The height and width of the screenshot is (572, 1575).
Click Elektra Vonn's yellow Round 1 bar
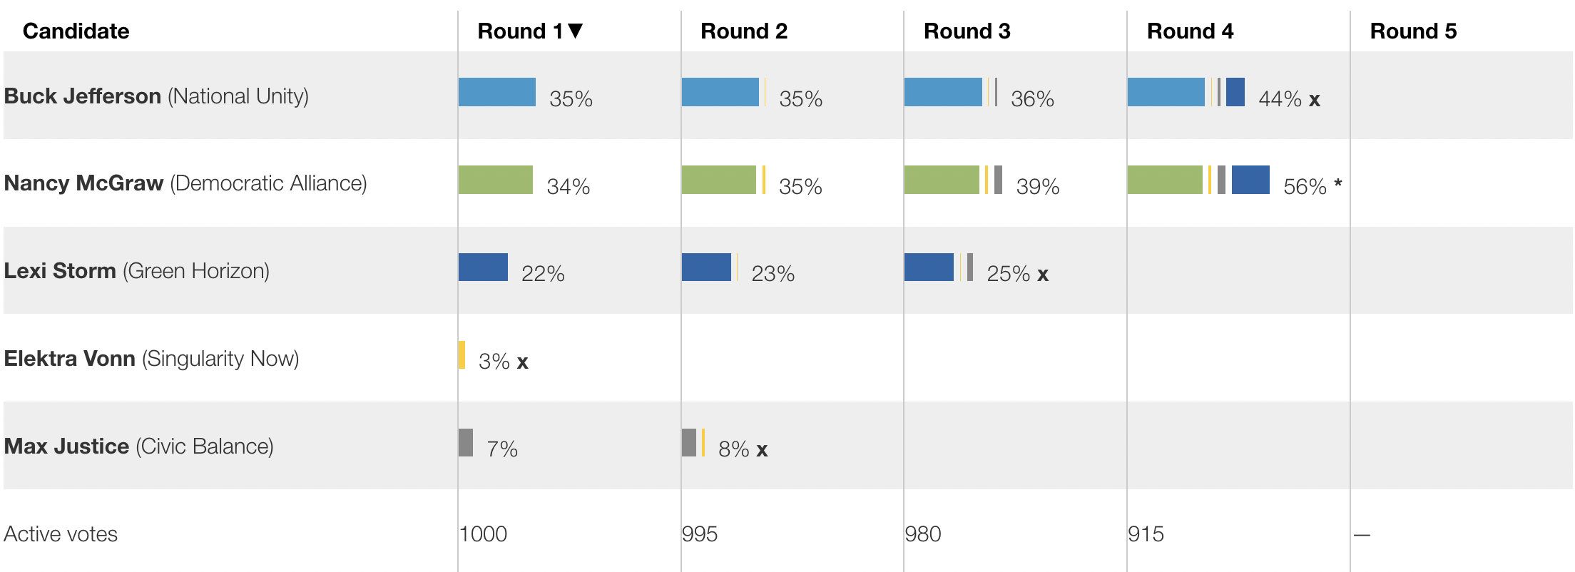462,355
